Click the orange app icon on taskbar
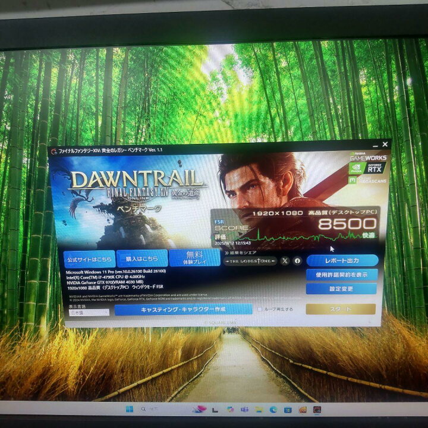Viewport: 428px width, 428px height. pos(302,410)
